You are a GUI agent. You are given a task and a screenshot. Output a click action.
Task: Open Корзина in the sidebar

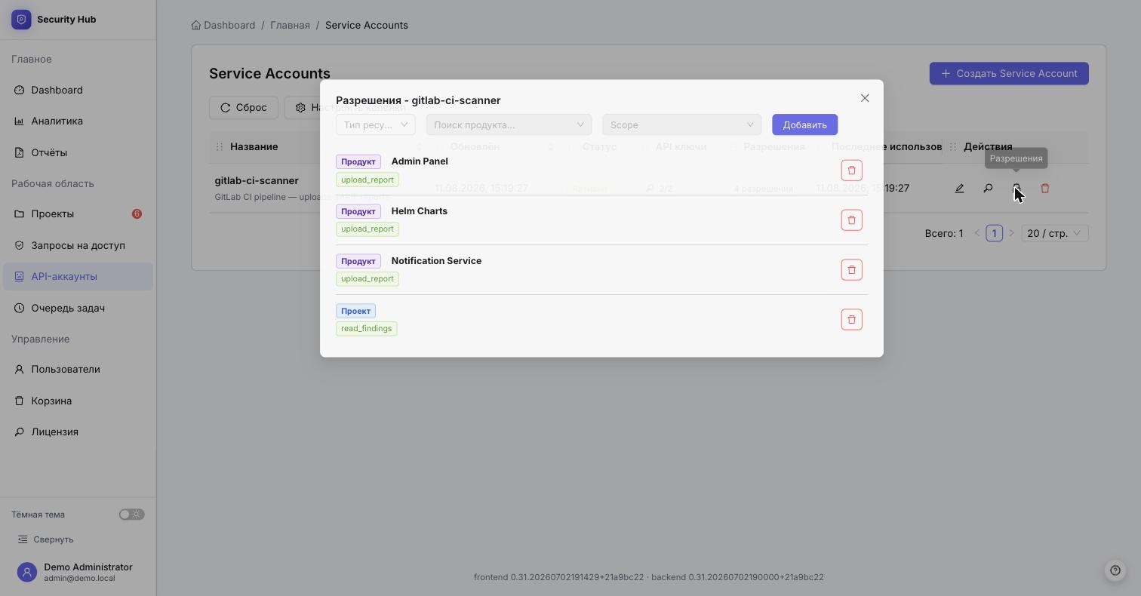(78, 401)
